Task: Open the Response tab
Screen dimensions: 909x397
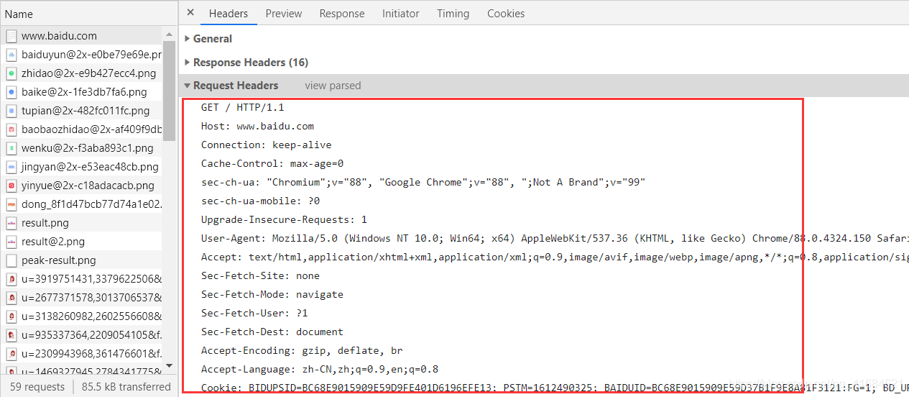Action: 342,14
